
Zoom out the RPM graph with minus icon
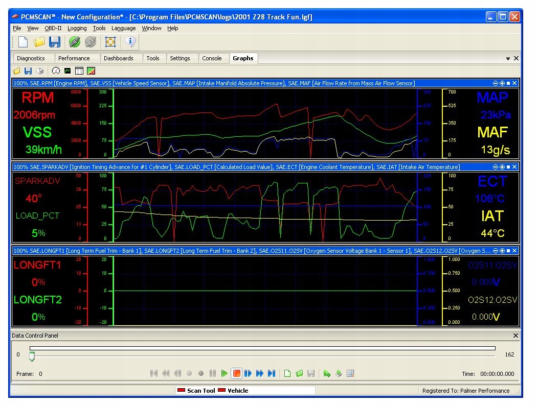[x=495, y=83]
